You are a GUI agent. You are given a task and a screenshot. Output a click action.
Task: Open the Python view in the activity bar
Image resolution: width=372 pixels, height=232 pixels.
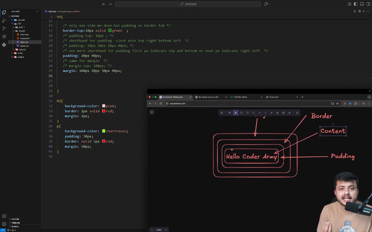[x=4, y=45]
